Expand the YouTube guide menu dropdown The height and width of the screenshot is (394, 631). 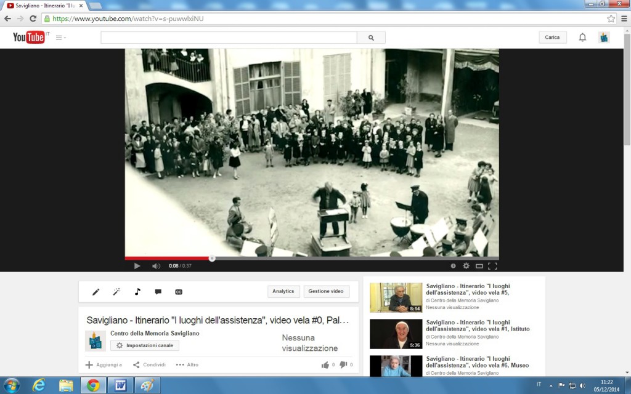click(x=61, y=38)
